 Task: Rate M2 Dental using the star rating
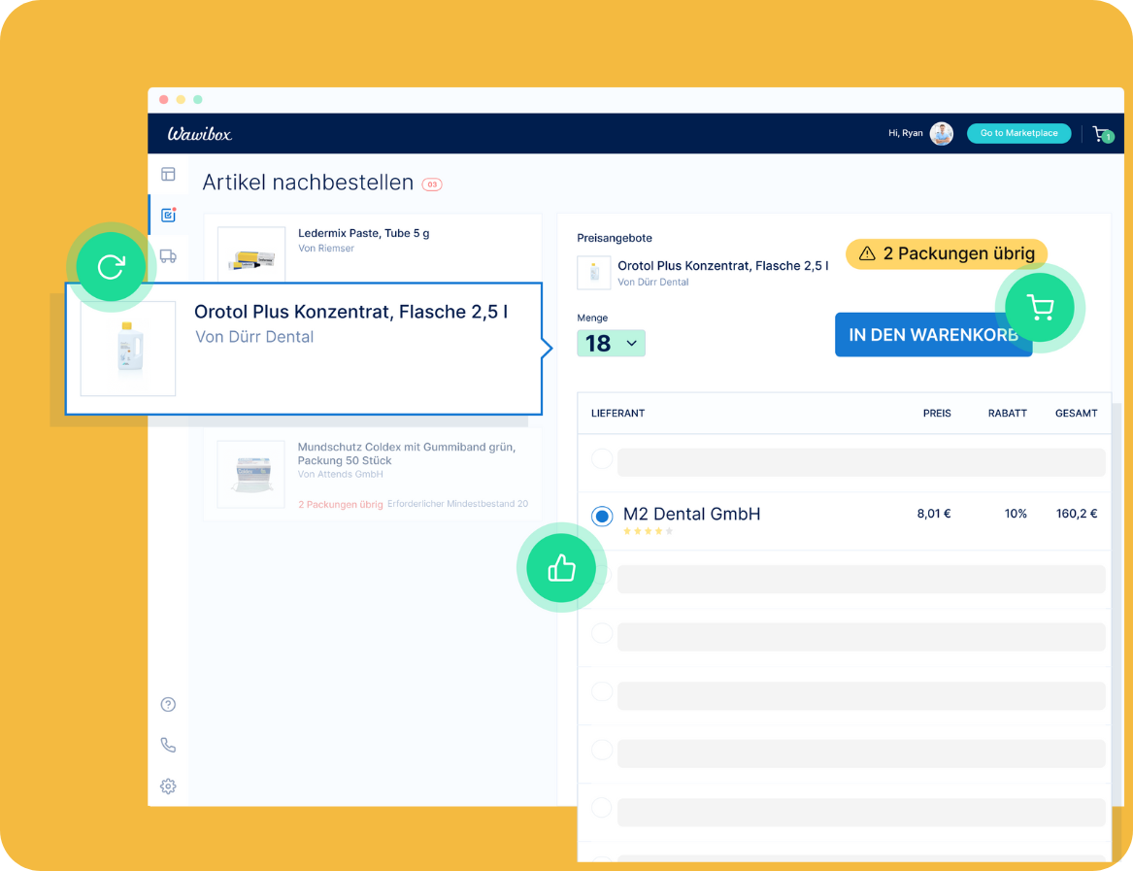coord(648,532)
